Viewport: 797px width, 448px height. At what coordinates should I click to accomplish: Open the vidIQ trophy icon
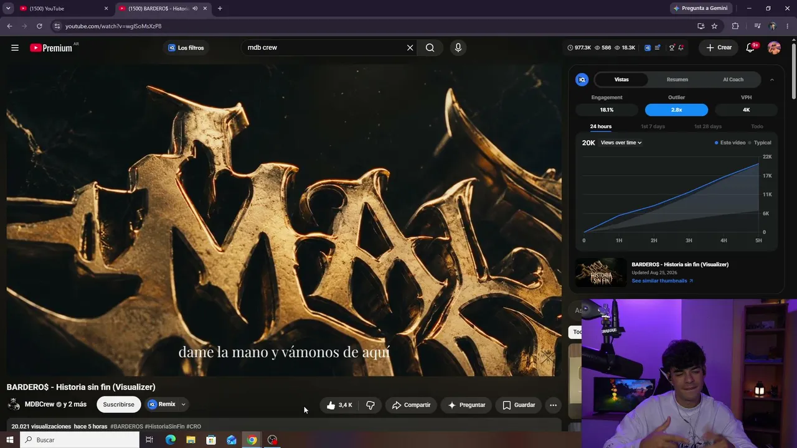coord(671,48)
